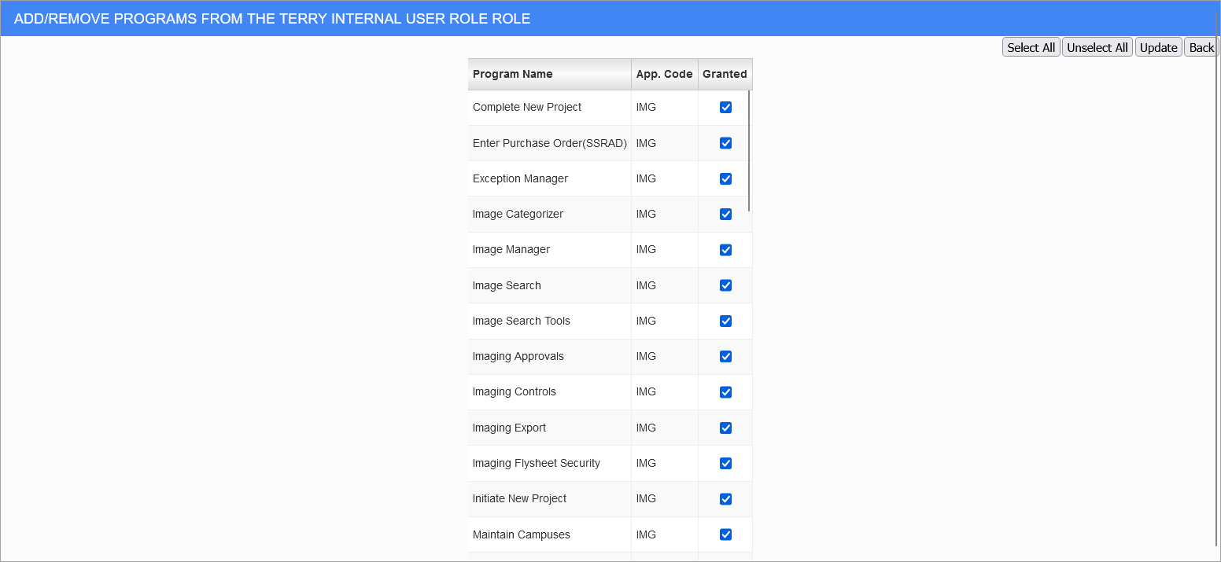Screen dimensions: 1221x562
Task: Uncheck Granted for Imaging Approvals
Action: tap(725, 356)
